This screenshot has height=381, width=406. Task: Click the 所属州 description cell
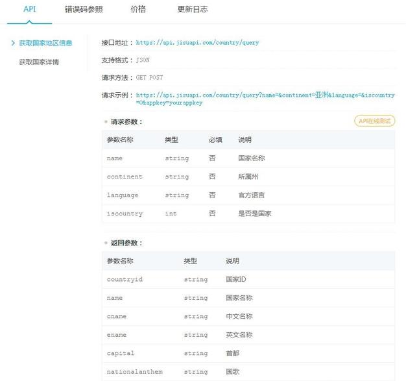(248, 177)
